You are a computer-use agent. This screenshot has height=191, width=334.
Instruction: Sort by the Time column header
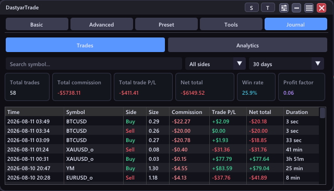coord(34,112)
